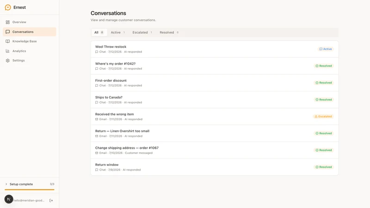This screenshot has height=208, width=370.
Task: Click email icon under Return — Linen Overshirt
Action: pos(97,136)
